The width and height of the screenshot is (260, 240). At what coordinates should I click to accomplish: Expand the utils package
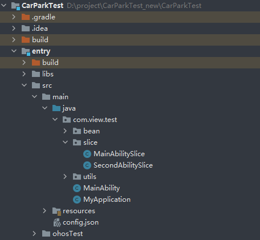[x=65, y=177]
